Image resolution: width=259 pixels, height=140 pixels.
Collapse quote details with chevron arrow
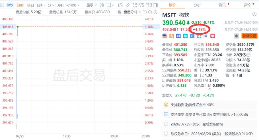click(209, 89)
